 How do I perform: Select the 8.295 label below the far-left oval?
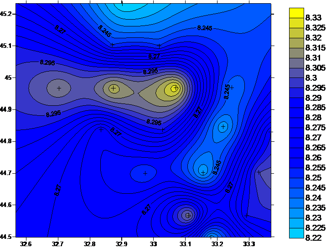(x=53, y=114)
